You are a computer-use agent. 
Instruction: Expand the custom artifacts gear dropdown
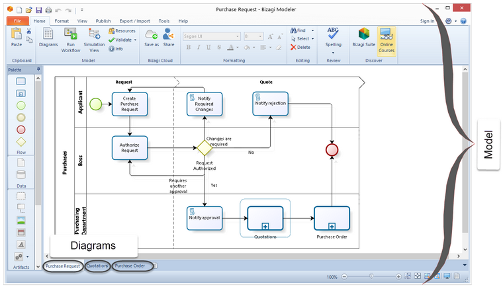27,257
